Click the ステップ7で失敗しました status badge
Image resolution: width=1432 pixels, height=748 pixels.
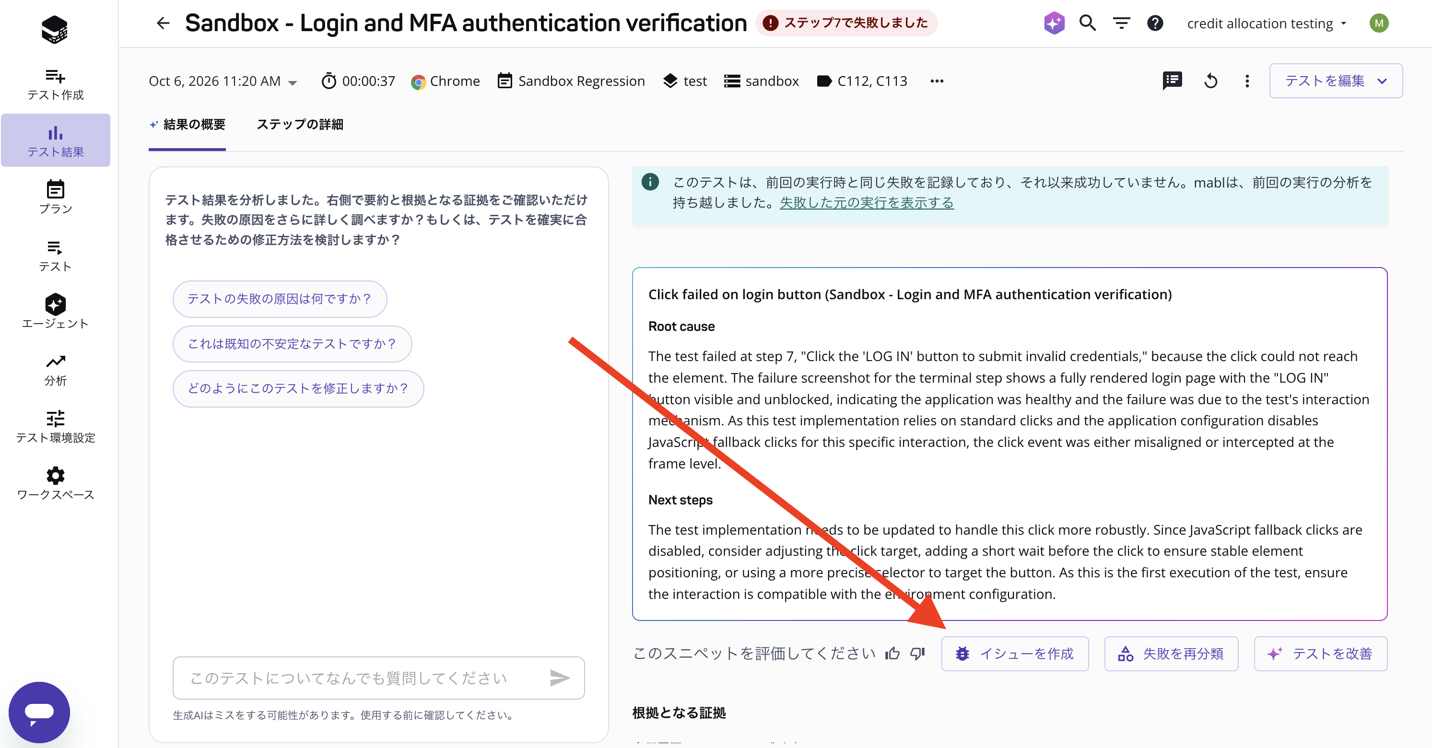click(x=846, y=23)
